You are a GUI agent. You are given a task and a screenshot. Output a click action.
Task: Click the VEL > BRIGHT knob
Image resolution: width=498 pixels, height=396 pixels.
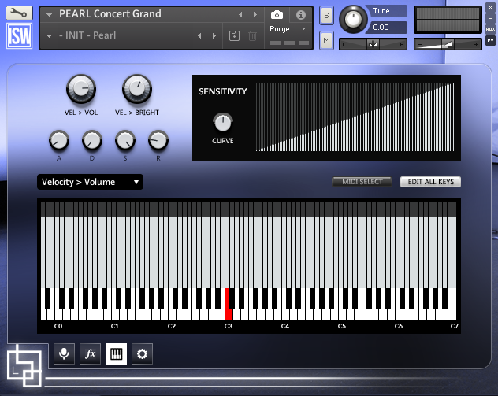pyautogui.click(x=137, y=89)
